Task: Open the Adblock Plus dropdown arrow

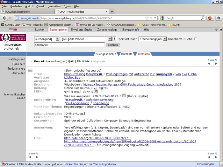Action: click(212, 18)
